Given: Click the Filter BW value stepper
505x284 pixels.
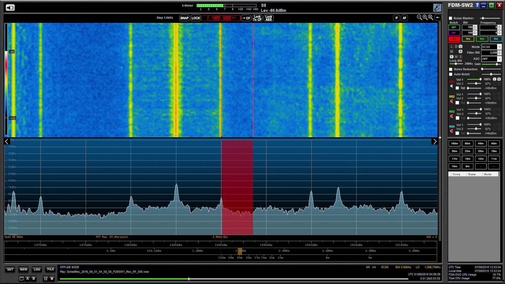Looking at the screenshot, I should (x=499, y=52).
